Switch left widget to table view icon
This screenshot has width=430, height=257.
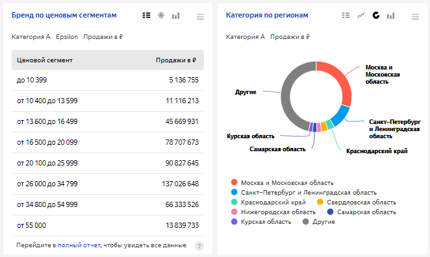coord(146,16)
